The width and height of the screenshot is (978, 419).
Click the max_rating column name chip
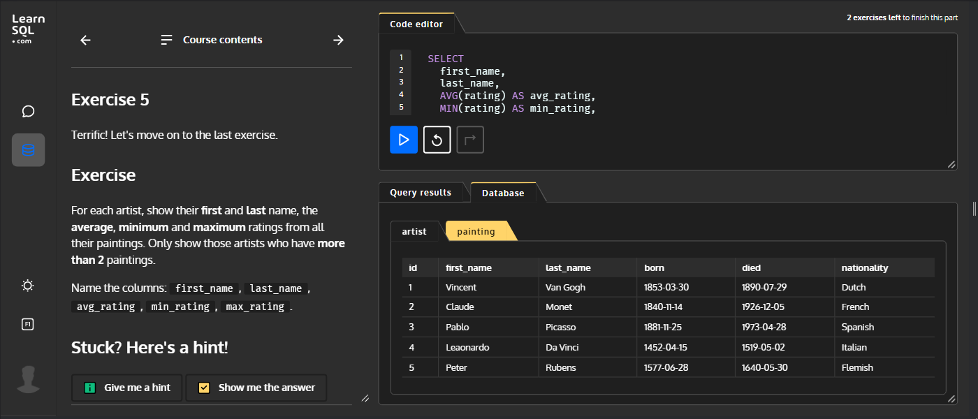pos(255,307)
